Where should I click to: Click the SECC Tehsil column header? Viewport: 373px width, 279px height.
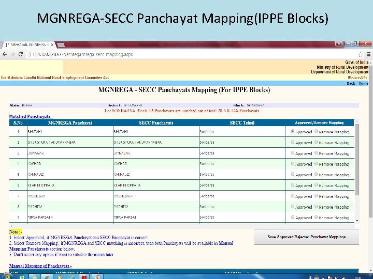tap(242, 122)
